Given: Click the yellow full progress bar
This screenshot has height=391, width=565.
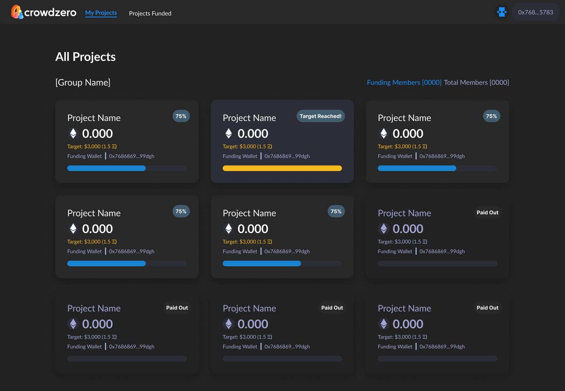Looking at the screenshot, I should click(282, 168).
